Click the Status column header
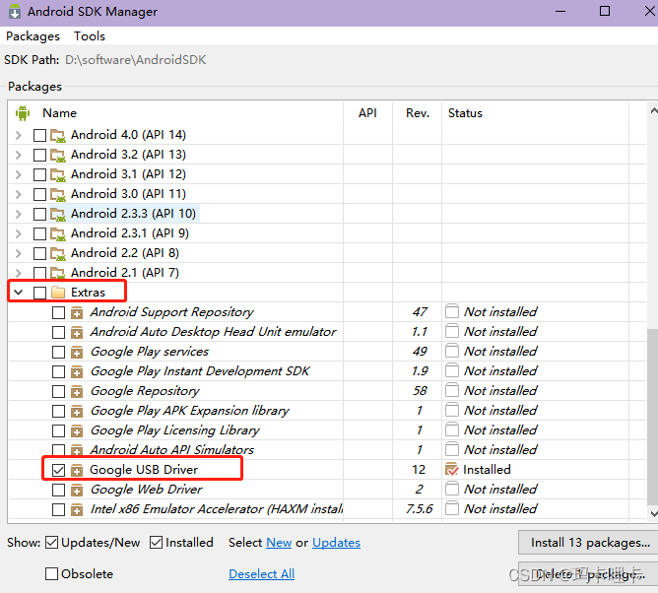 pos(465,113)
